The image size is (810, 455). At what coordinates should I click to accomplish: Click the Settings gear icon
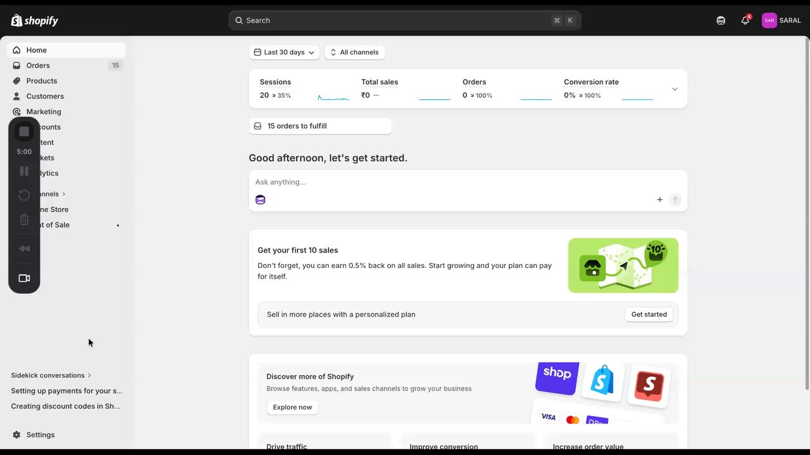pyautogui.click(x=16, y=435)
